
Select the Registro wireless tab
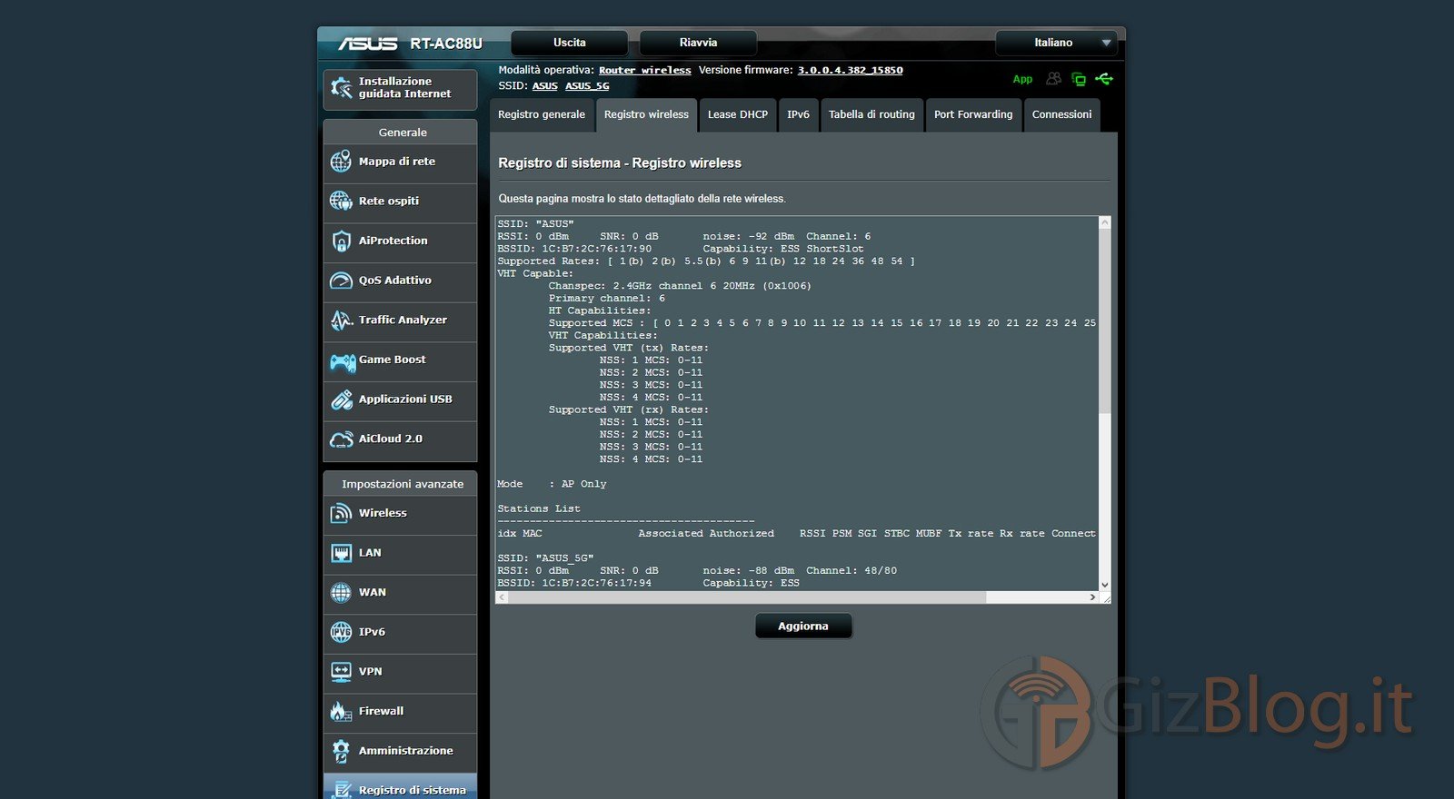(x=646, y=114)
